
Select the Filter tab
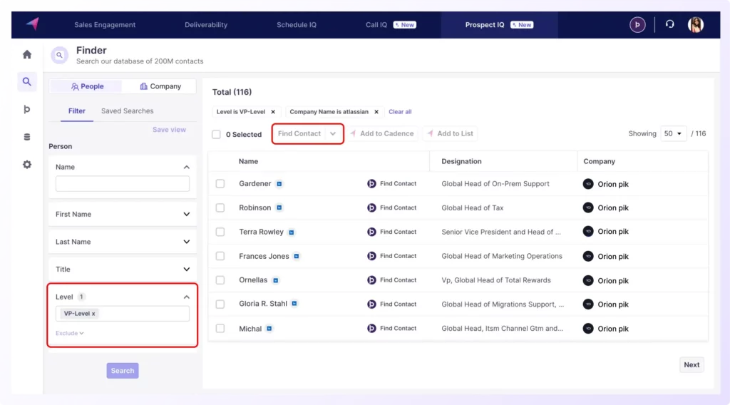coord(77,111)
